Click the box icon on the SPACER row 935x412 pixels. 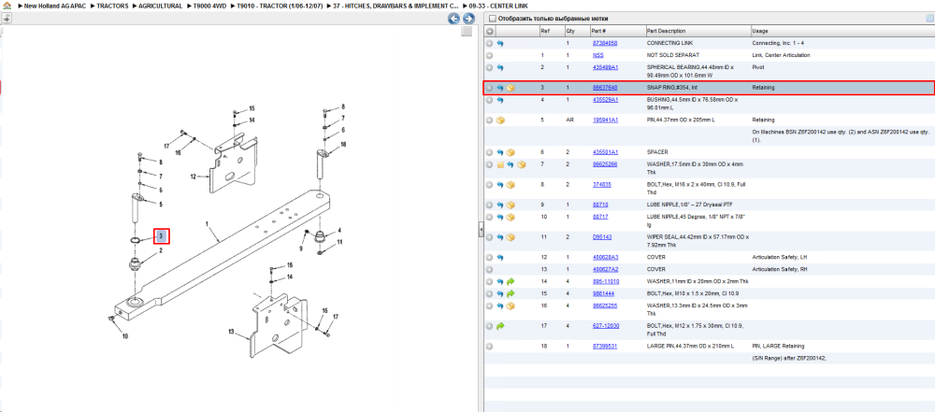click(511, 152)
